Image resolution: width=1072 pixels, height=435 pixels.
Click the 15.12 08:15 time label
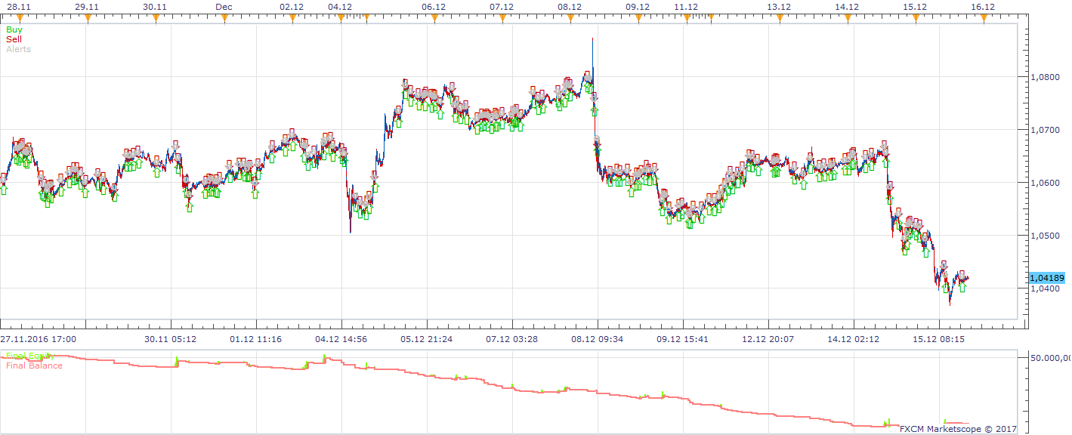(939, 339)
